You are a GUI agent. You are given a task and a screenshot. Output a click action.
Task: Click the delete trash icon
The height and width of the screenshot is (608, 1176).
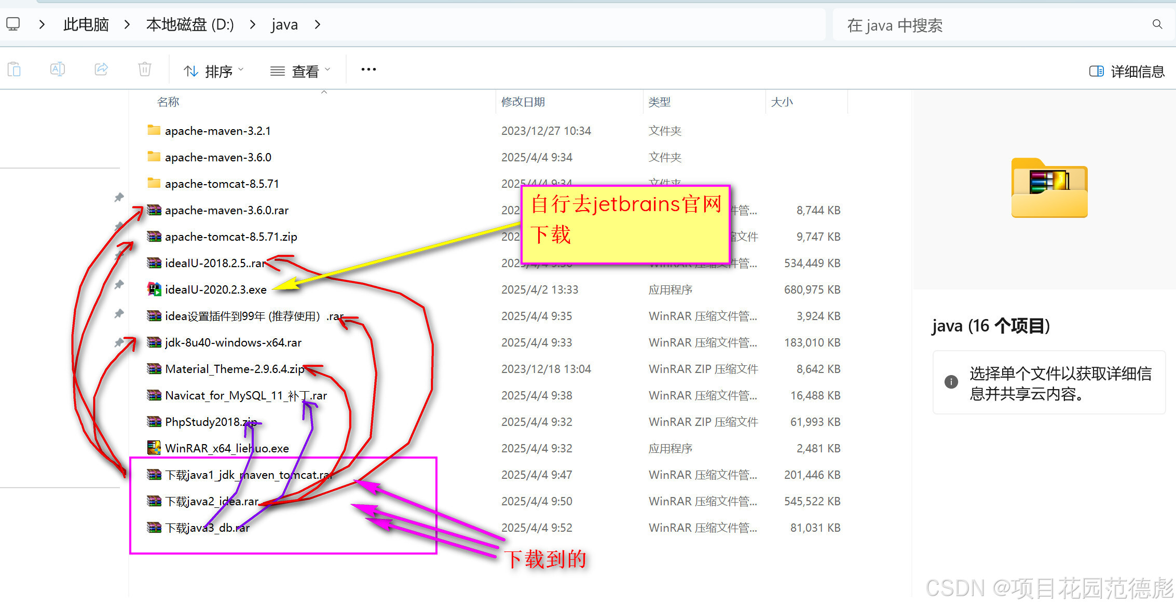[x=145, y=69]
